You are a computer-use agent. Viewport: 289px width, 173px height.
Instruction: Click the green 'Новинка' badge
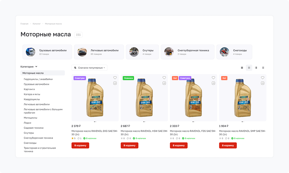128,78
